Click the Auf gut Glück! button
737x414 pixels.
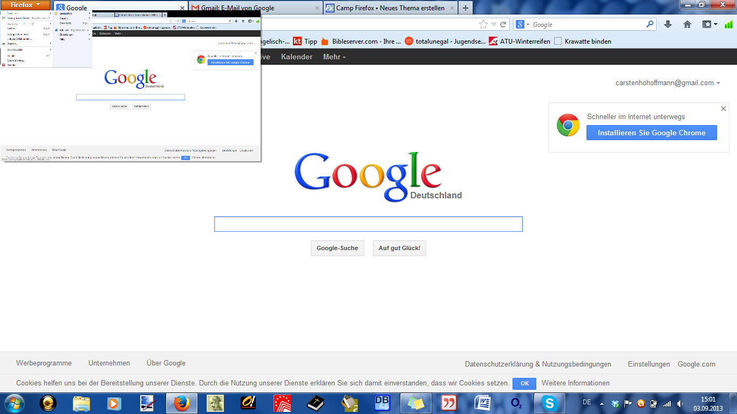tap(399, 248)
